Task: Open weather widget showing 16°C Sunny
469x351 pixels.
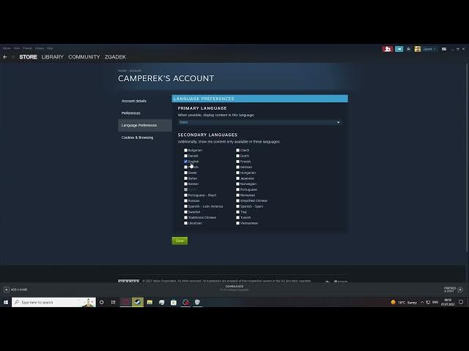Action: (404, 302)
